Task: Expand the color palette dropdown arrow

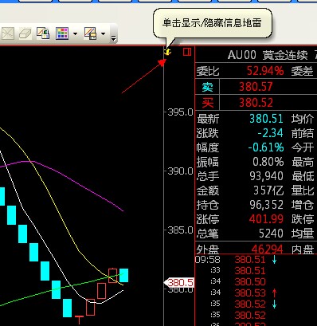Action: click(x=75, y=33)
